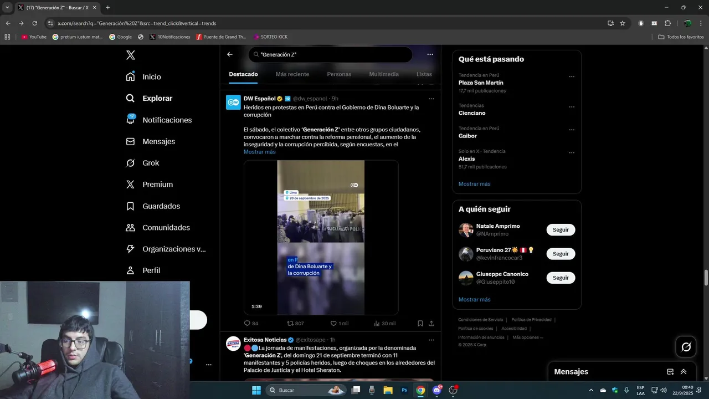Open Discord from the taskbar

point(437,390)
